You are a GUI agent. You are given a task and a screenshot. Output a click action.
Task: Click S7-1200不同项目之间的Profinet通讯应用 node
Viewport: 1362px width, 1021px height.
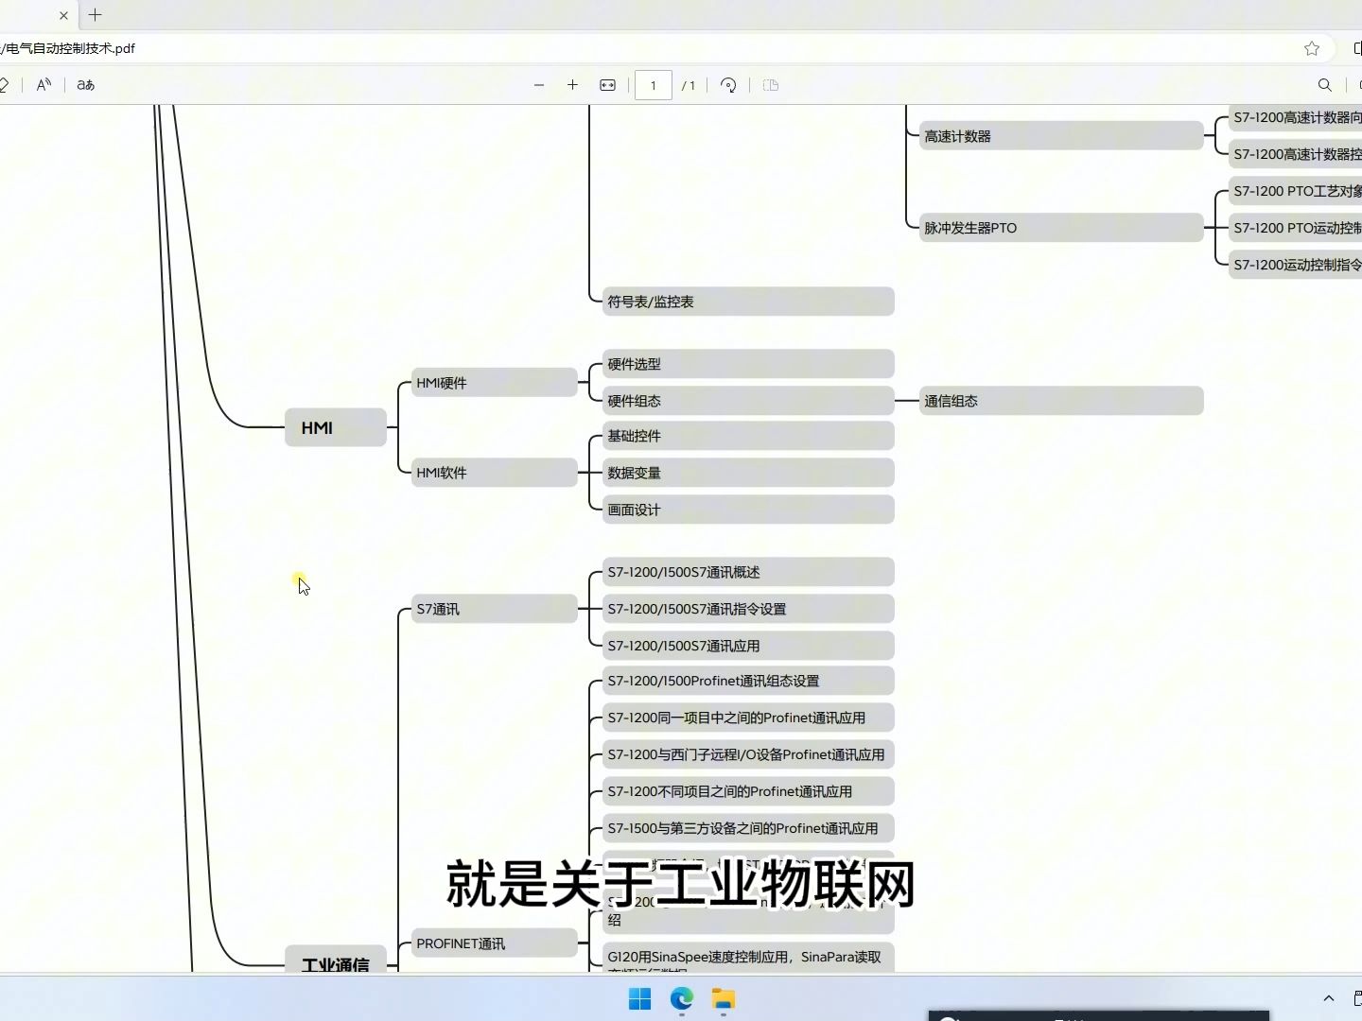(x=748, y=791)
